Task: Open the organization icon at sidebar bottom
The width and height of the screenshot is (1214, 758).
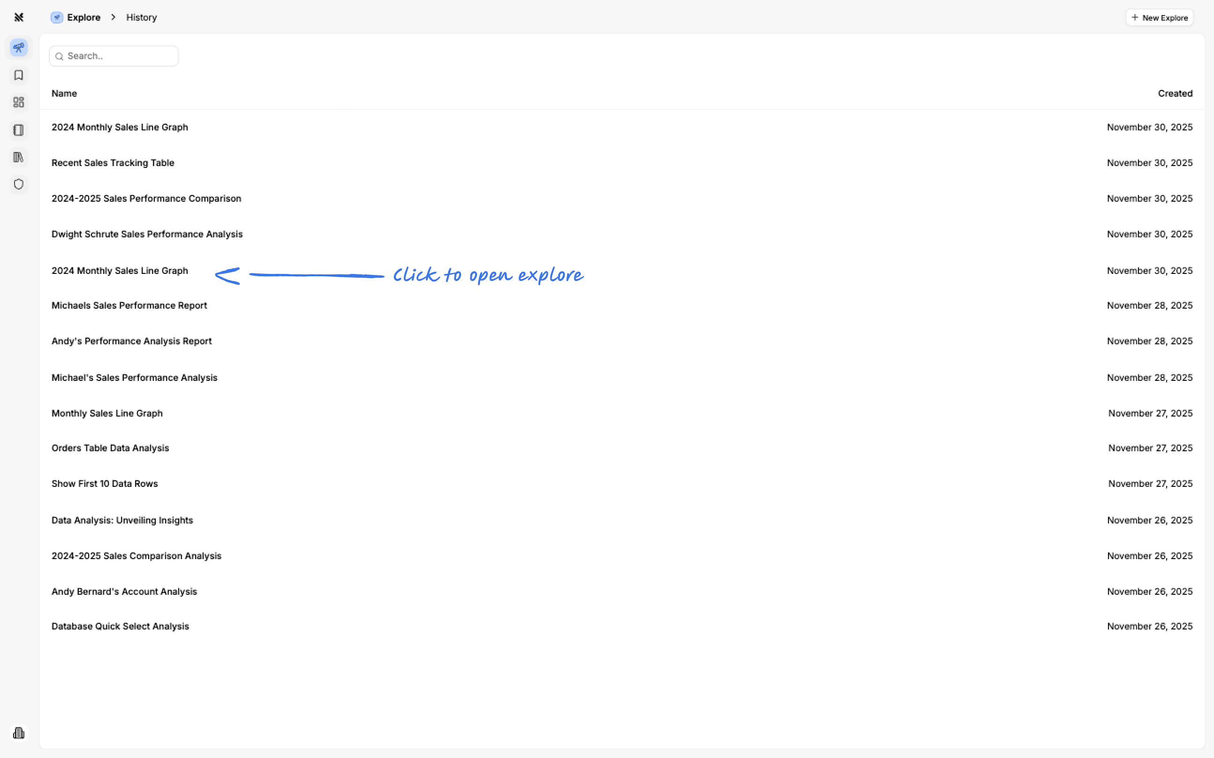Action: (x=19, y=732)
